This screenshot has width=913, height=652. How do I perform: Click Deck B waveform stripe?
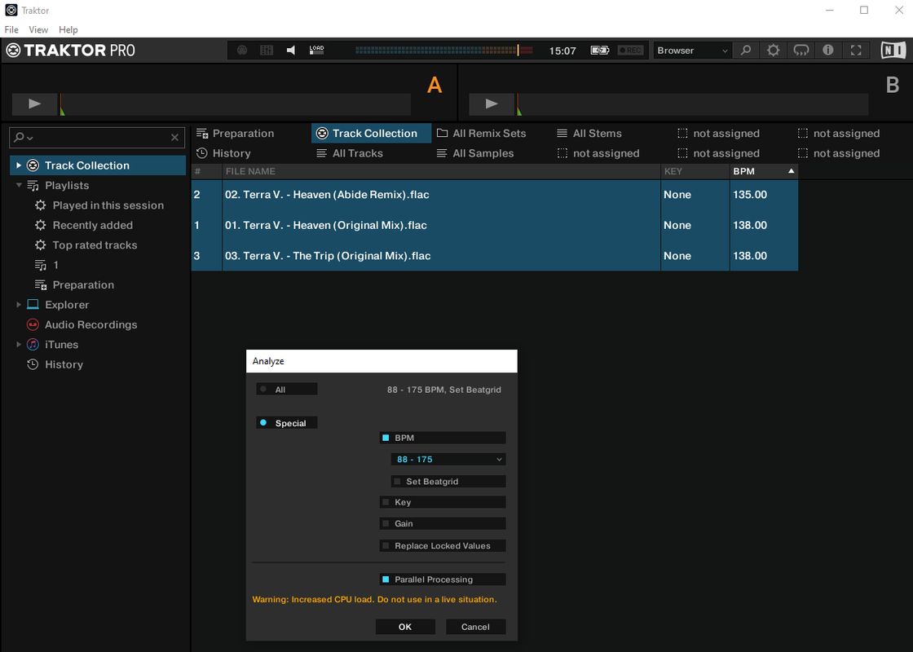(692, 104)
